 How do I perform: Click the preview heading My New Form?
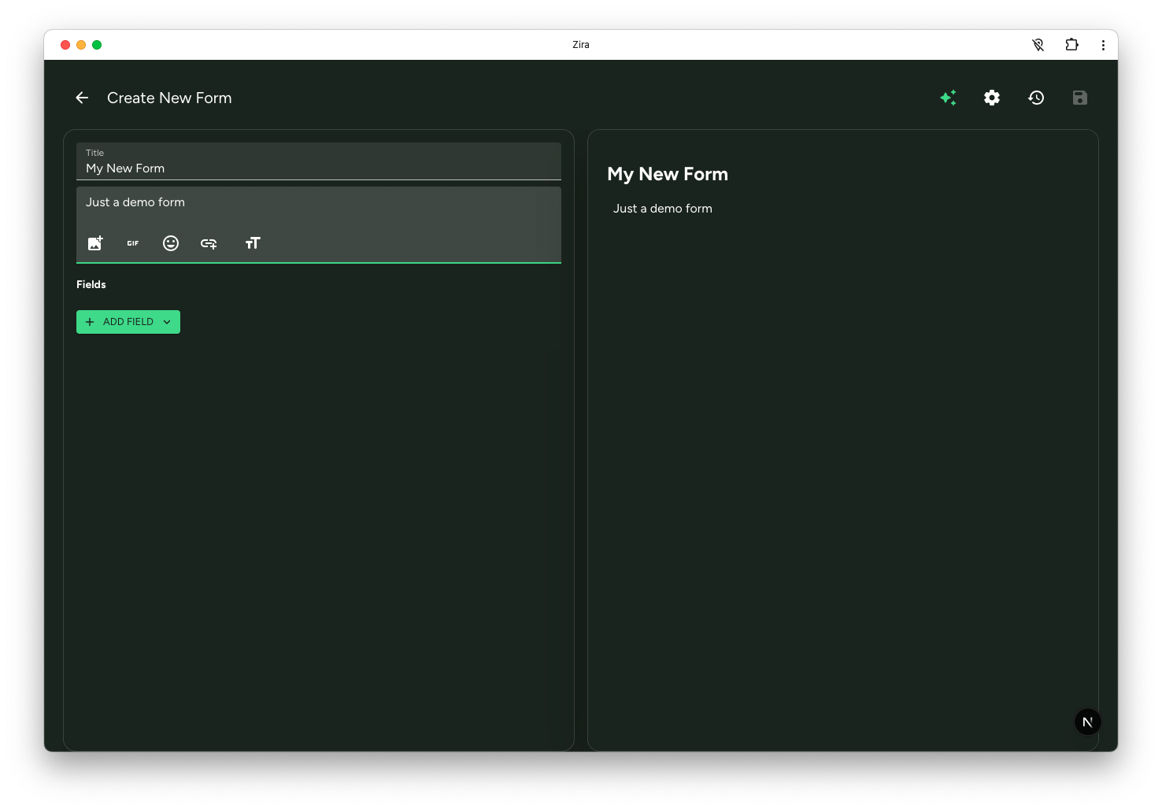pyautogui.click(x=668, y=174)
